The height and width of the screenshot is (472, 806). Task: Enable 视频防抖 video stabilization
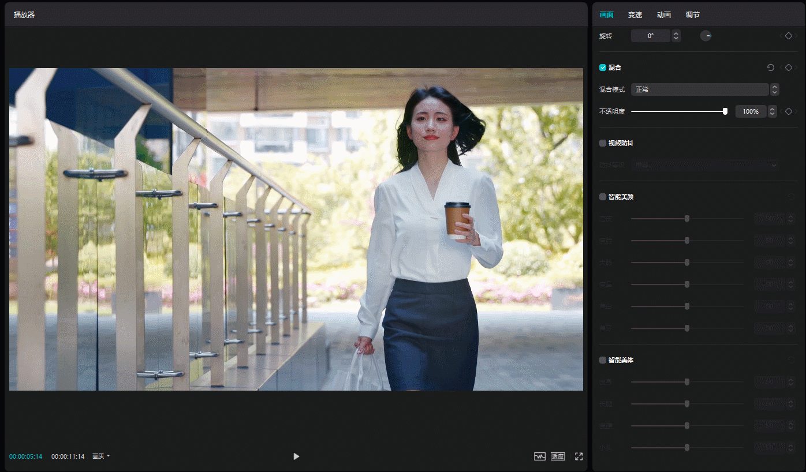603,143
